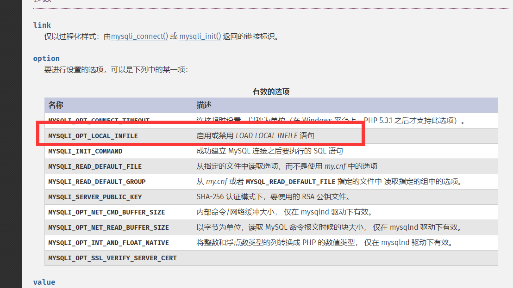Click the MYSQLI_SERVER_PUBLIC_KEY row name
This screenshot has width=513, height=288.
pyautogui.click(x=95, y=197)
